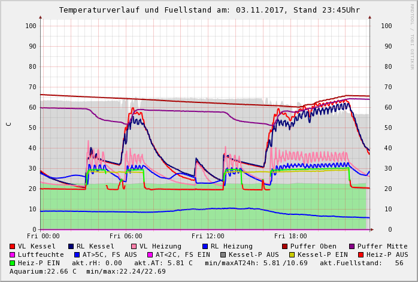Click the yellow Kessel-P EIN swatch
Image resolution: width=418 pixels, height=282 pixels.
292,254
